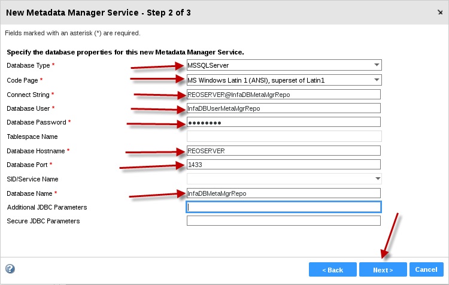Image resolution: width=449 pixels, height=285 pixels.
Task: Click the Connect String input field
Action: (284, 95)
